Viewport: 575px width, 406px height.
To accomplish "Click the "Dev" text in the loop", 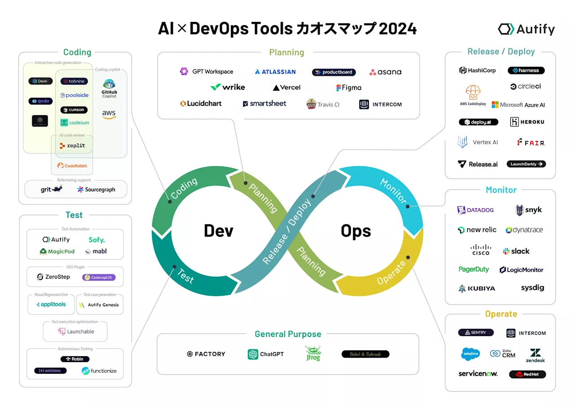I will [218, 231].
